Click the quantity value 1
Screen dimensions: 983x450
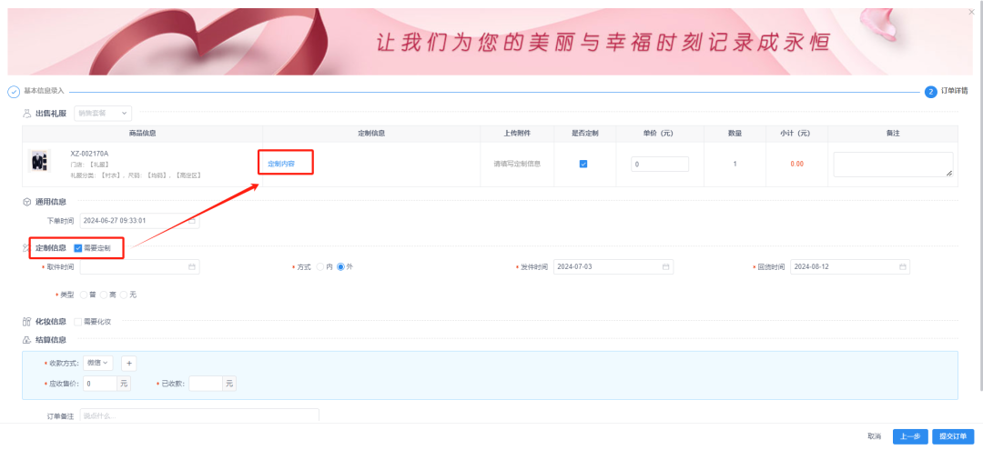point(735,164)
